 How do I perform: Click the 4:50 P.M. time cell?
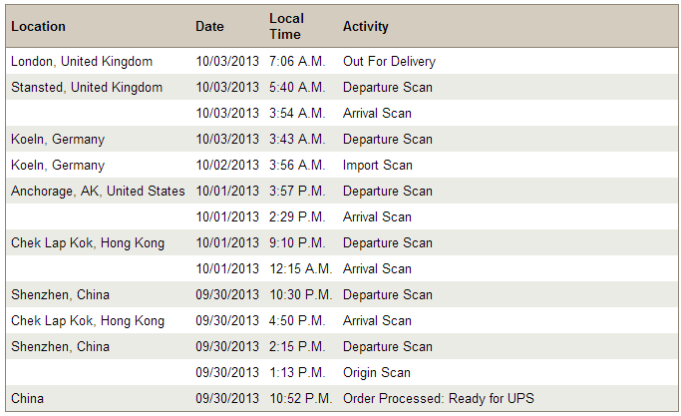tap(297, 321)
